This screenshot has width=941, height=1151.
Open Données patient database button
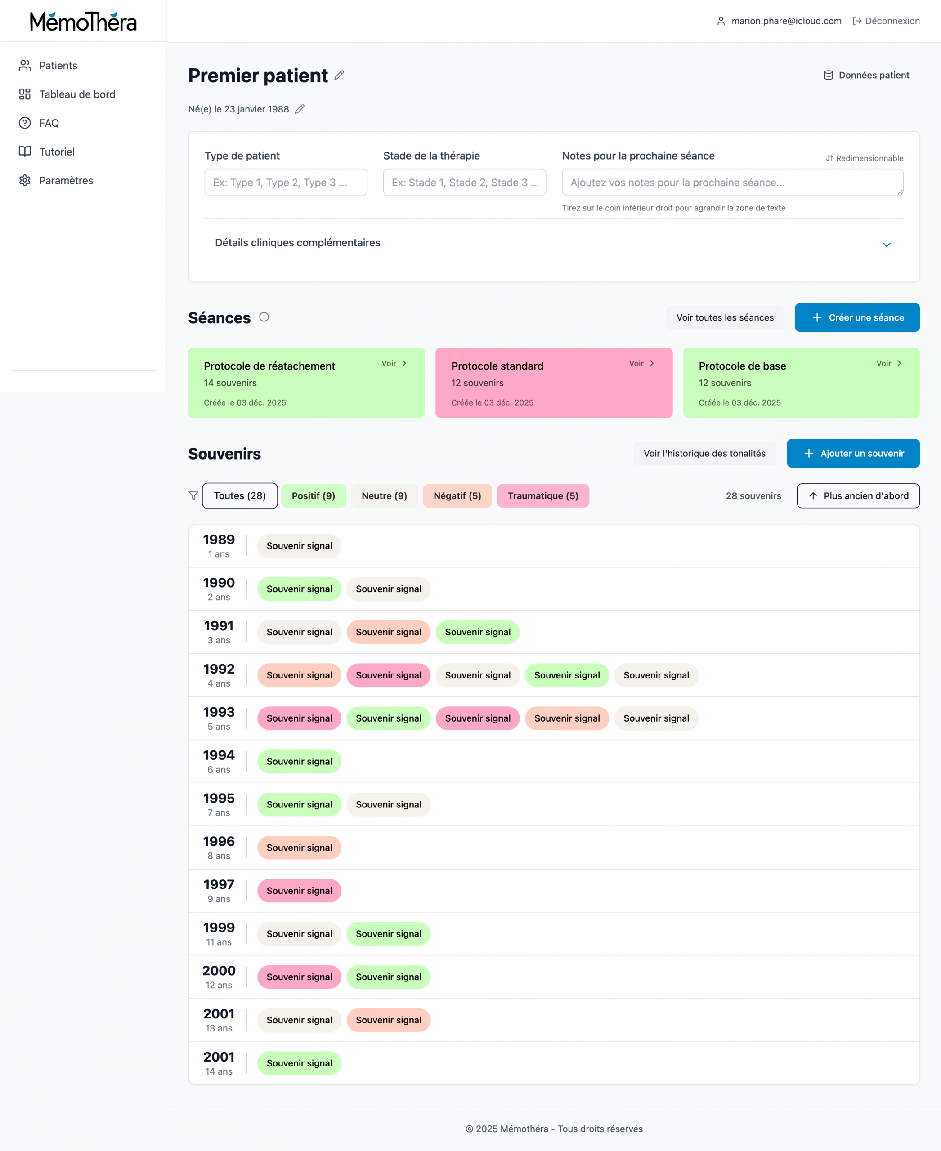(866, 76)
